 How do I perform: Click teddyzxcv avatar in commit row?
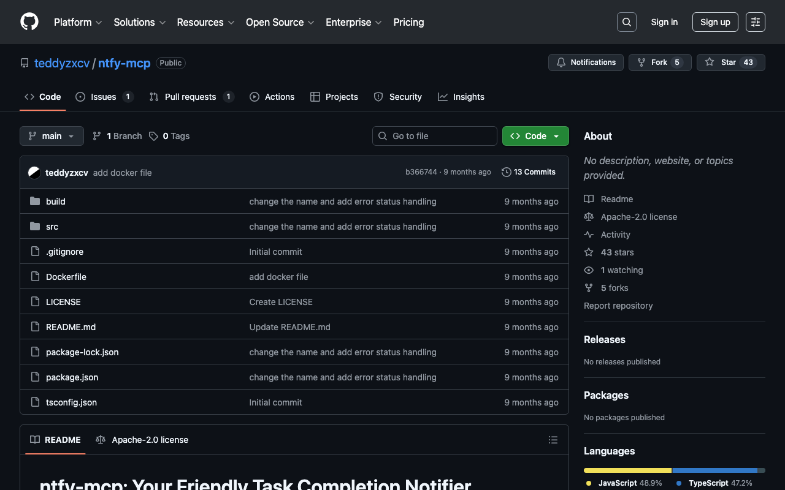pos(34,173)
